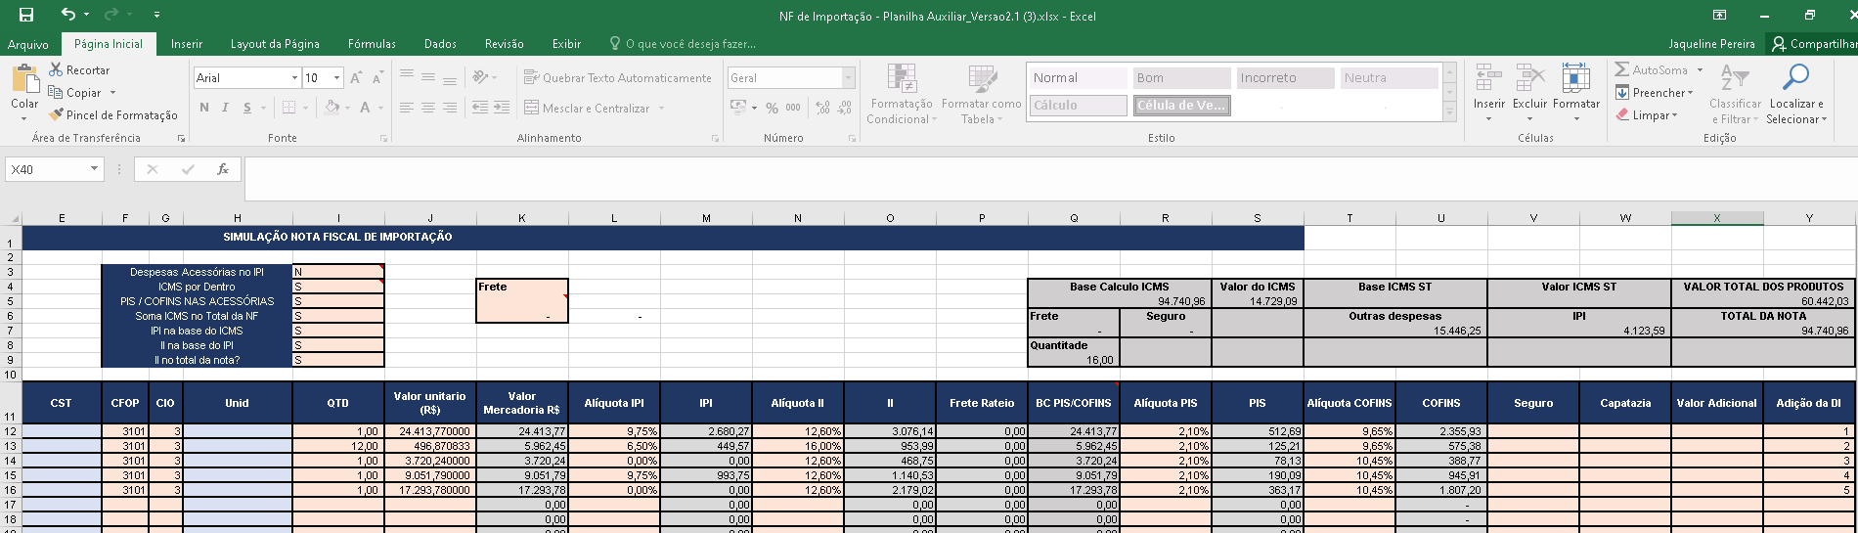Apply the Bom cell style
1858x533 pixels.
[x=1181, y=77]
